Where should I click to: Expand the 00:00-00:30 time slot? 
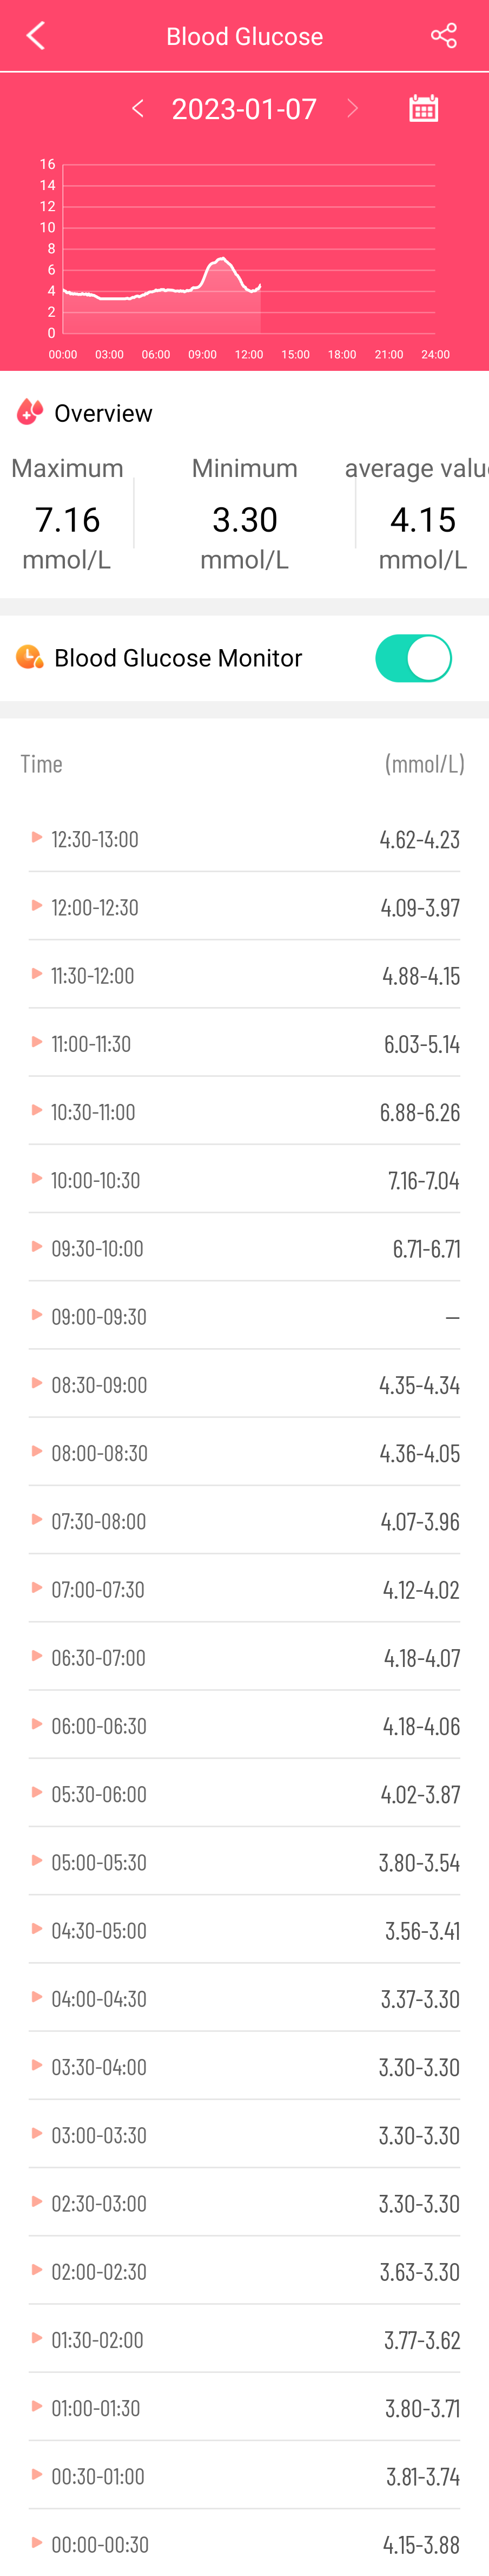(x=244, y=2543)
